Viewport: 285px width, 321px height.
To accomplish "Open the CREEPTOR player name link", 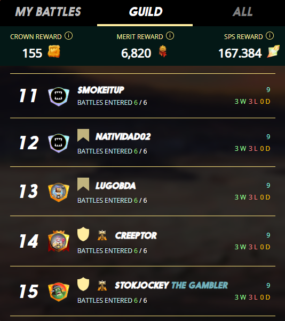I will 136,235.
